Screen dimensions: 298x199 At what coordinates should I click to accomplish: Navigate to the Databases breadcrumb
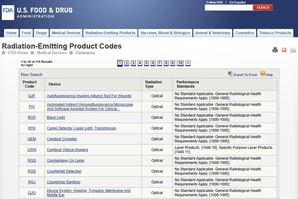85,53
